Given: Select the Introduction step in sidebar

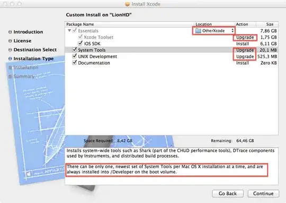Looking at the screenshot, I should point(28,32).
